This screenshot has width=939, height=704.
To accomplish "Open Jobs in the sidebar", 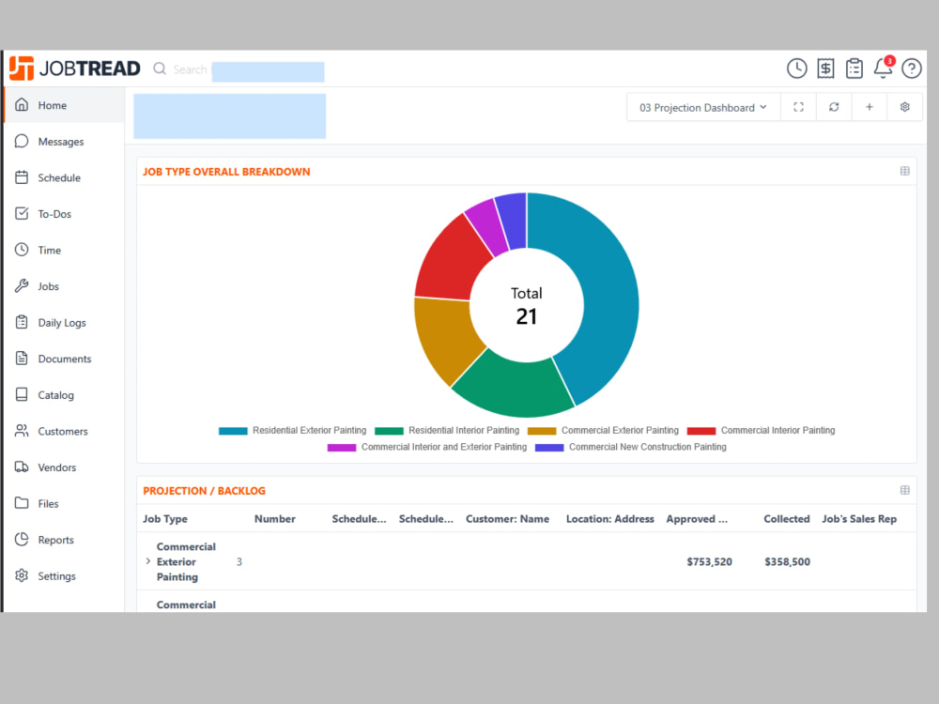I will 64,286.
